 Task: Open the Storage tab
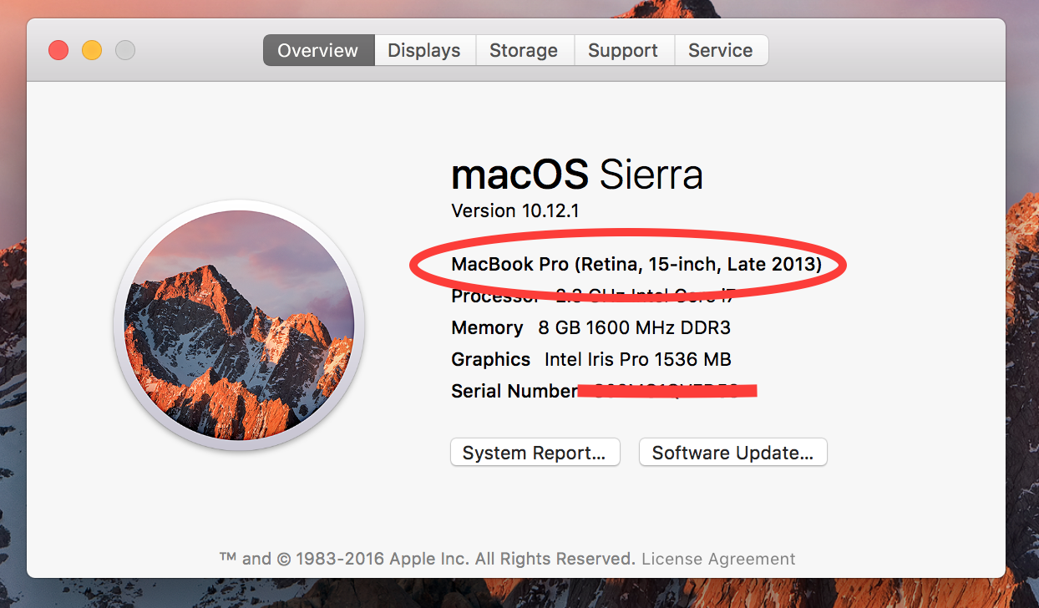coord(524,50)
